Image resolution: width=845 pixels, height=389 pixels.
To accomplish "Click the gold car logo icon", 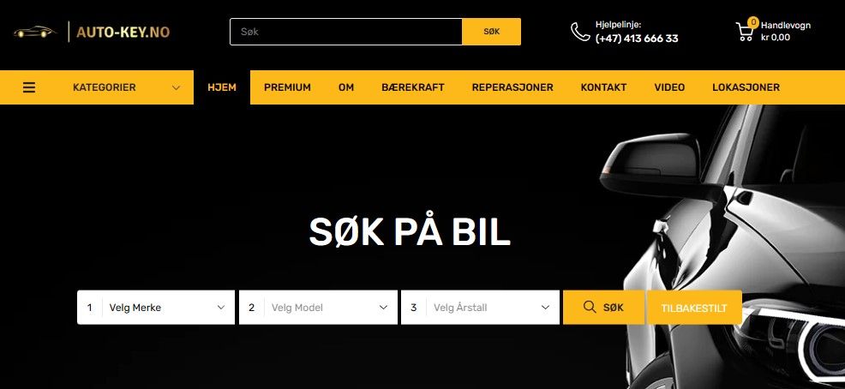I will pos(35,32).
